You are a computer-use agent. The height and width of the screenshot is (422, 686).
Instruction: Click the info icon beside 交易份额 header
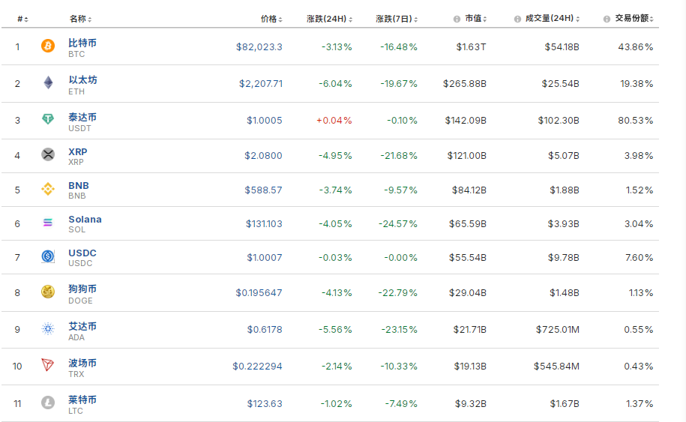click(607, 19)
